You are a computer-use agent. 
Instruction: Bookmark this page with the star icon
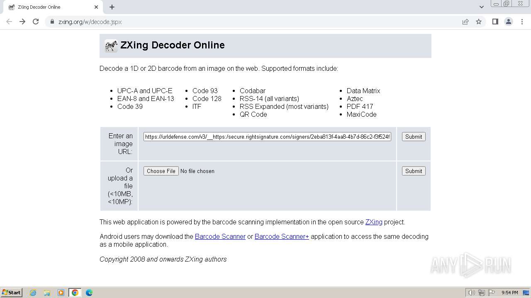pos(479,22)
